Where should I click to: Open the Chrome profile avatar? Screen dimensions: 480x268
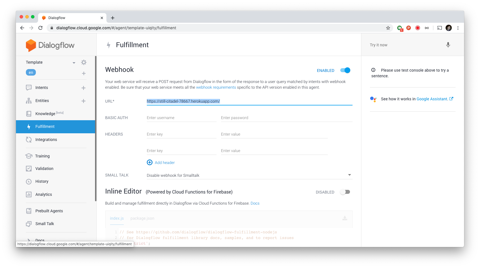449,28
